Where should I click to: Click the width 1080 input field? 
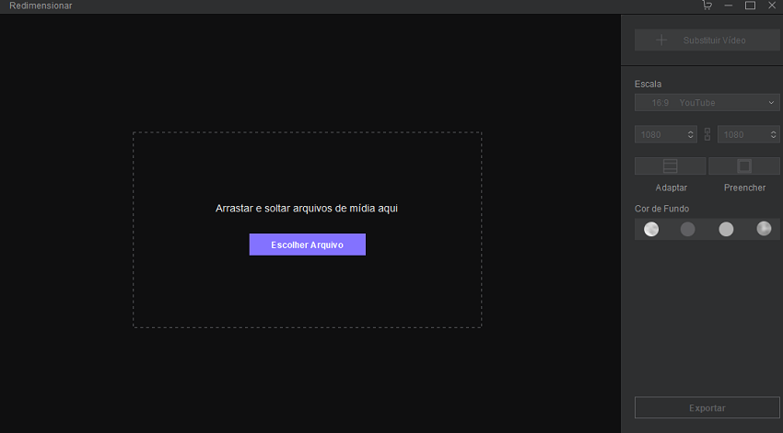[659, 134]
